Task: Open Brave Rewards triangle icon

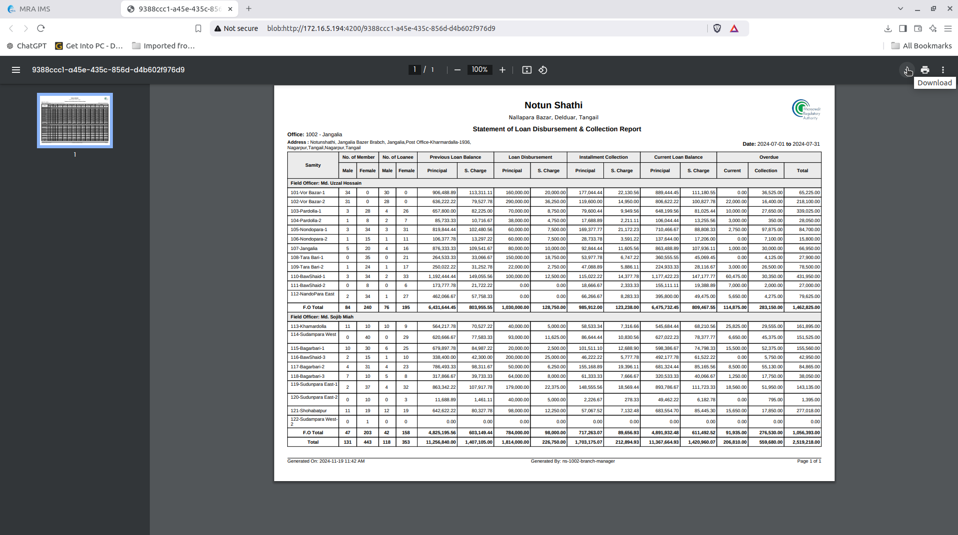Action: click(x=734, y=28)
